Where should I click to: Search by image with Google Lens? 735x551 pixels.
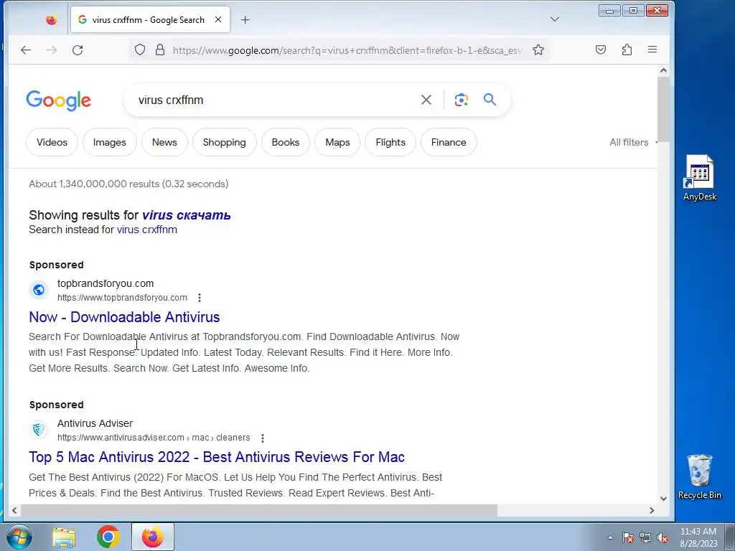(x=462, y=100)
